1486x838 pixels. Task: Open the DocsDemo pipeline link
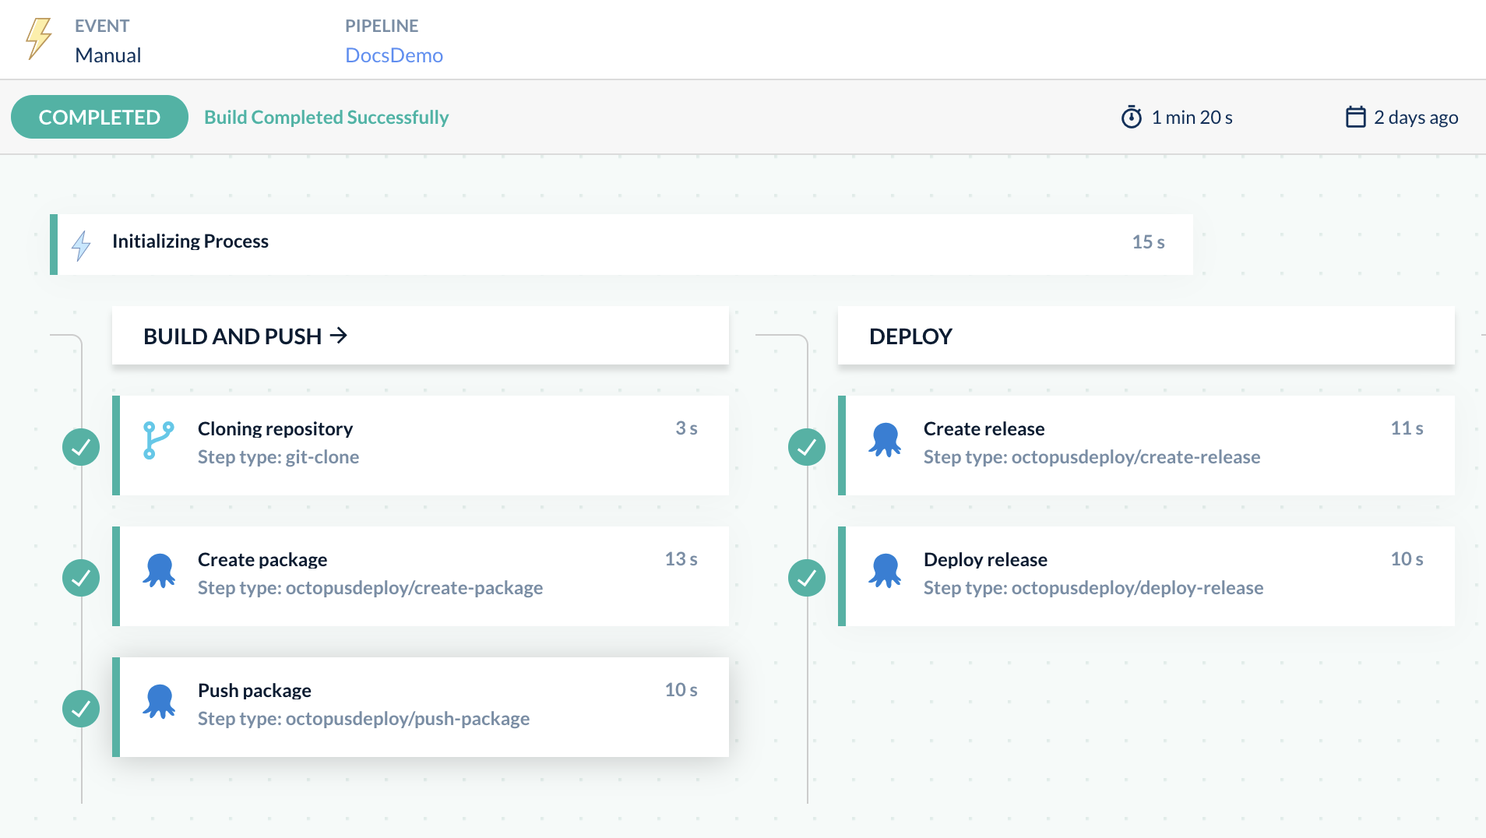394,55
